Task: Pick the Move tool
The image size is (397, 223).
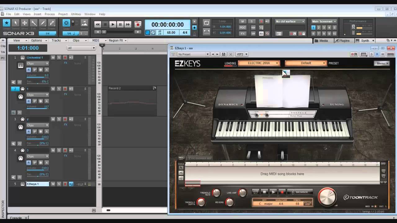Action: point(25,23)
